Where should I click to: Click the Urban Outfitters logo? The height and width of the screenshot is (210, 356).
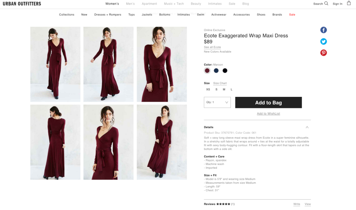(x=22, y=4)
